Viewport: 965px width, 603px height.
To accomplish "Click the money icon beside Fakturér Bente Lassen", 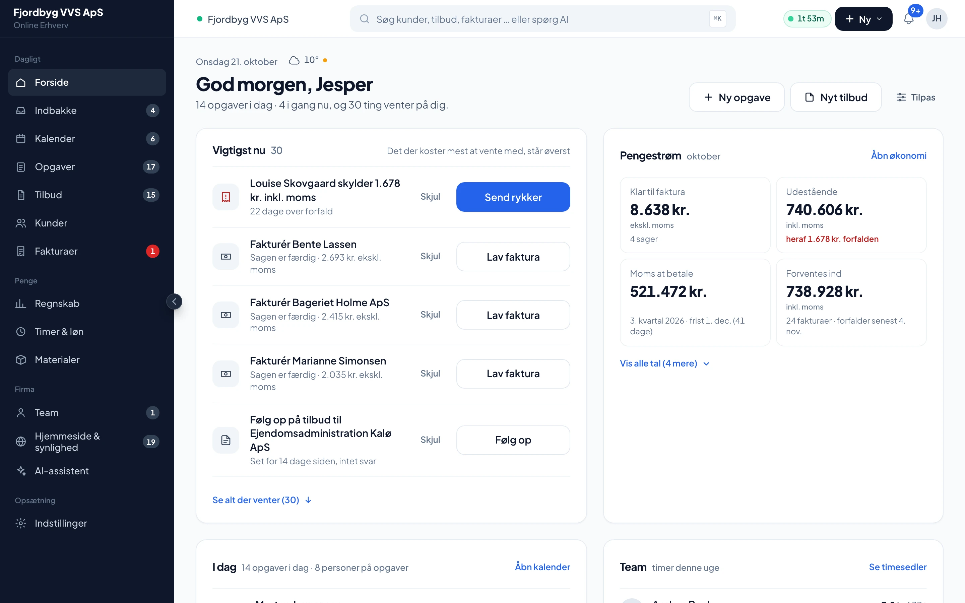I will (226, 256).
